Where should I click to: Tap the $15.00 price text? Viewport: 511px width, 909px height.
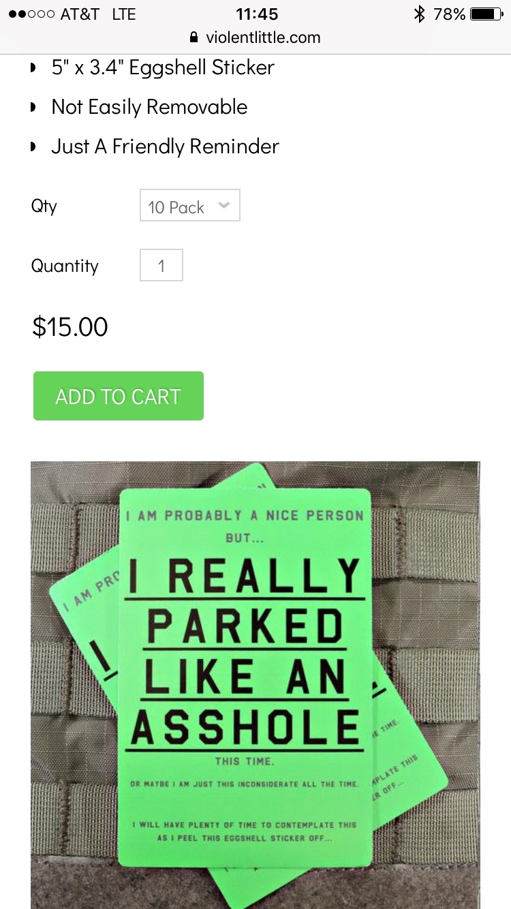(70, 327)
